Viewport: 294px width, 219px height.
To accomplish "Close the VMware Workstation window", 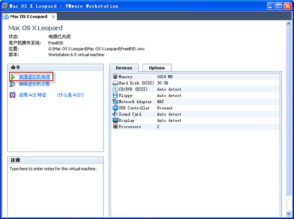I will [x=288, y=6].
